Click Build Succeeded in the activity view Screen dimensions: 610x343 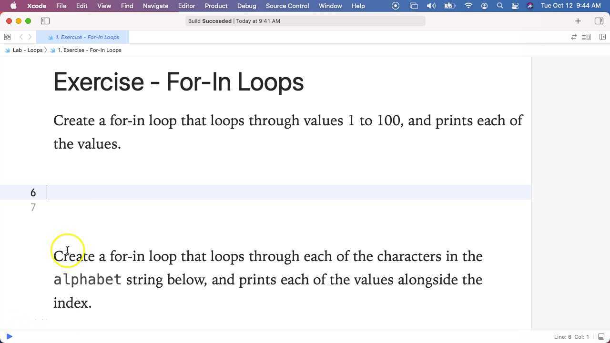(210, 20)
